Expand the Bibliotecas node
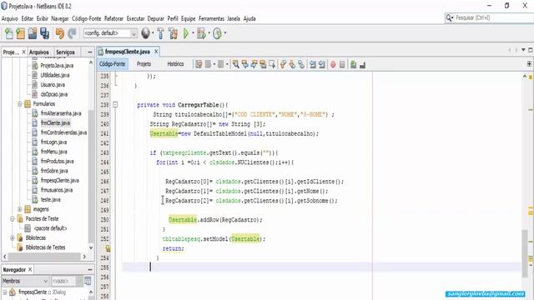 pos(13,237)
